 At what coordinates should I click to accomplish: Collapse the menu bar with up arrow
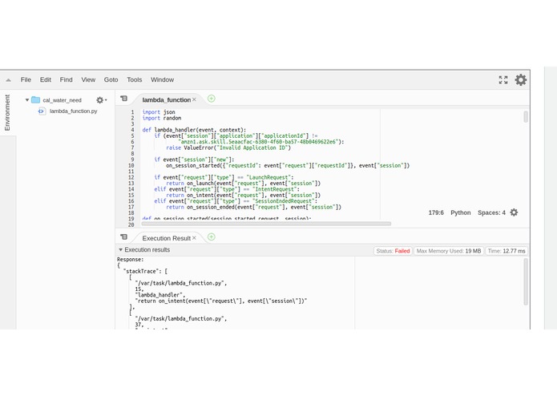8,80
